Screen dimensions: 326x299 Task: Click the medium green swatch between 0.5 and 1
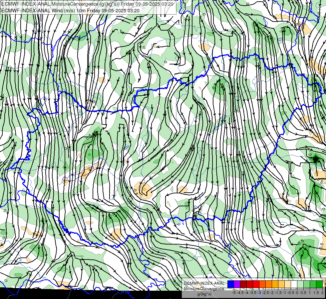tap(307, 284)
